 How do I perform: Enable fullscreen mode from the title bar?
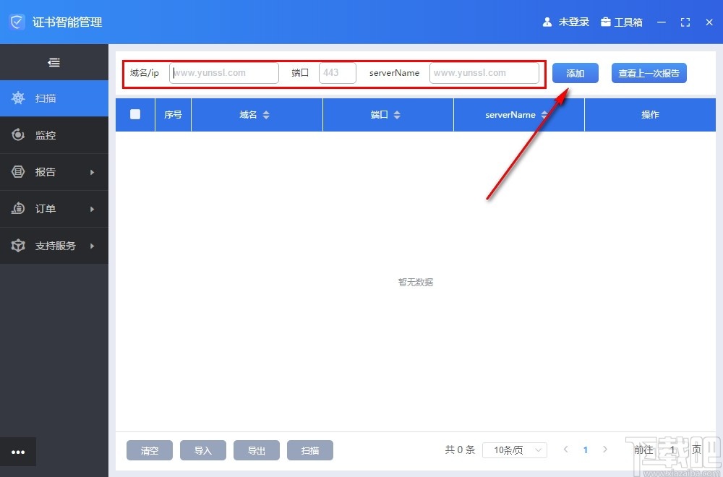(x=685, y=22)
